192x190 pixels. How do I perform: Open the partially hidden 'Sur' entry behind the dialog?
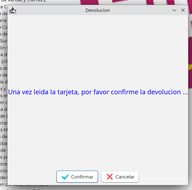point(4,41)
